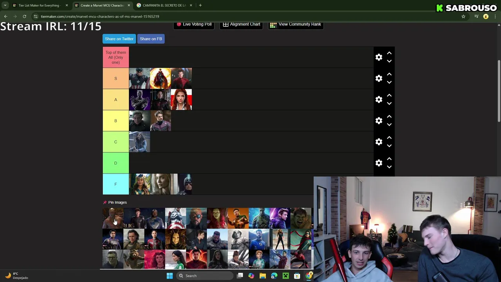
Task: Move the A tier row up
Action: [389, 95]
